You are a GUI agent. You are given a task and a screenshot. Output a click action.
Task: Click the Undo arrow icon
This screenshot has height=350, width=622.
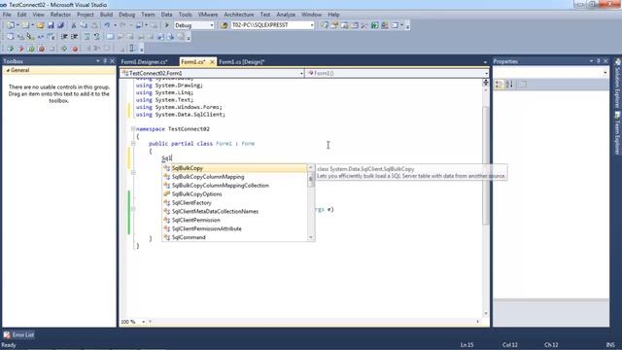point(107,25)
